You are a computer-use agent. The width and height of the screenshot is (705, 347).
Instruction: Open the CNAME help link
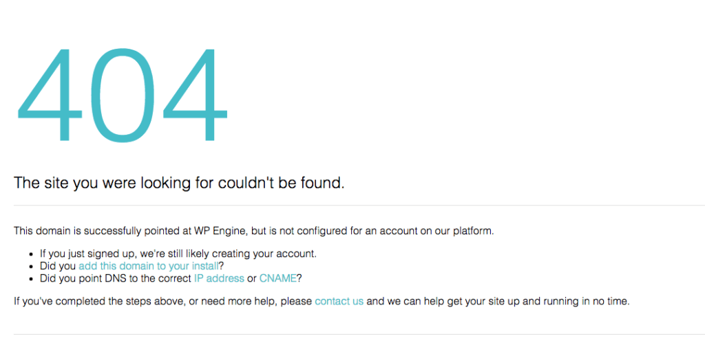click(x=278, y=278)
